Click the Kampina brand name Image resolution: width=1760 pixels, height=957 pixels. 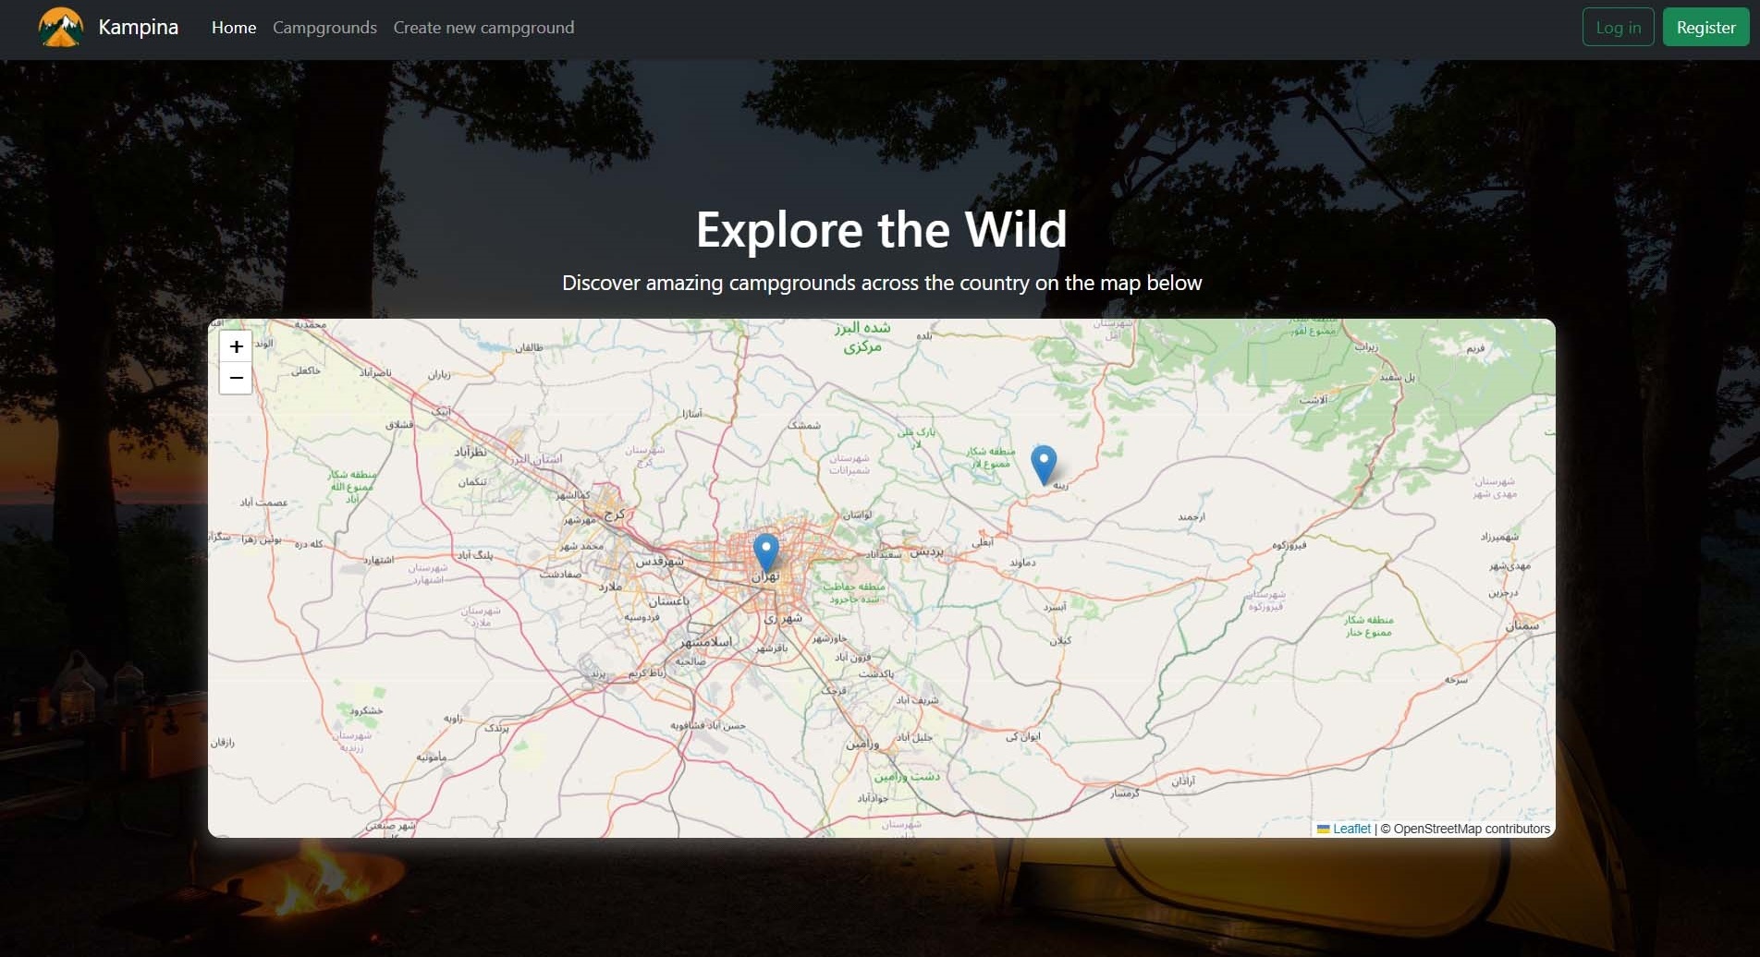coord(138,28)
